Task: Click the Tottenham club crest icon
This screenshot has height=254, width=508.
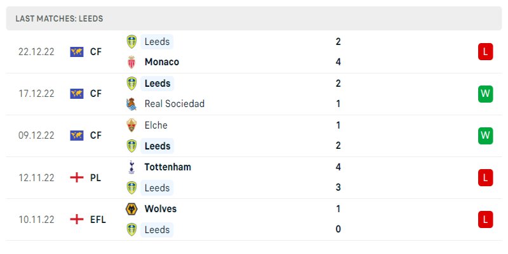Action: pos(132,167)
